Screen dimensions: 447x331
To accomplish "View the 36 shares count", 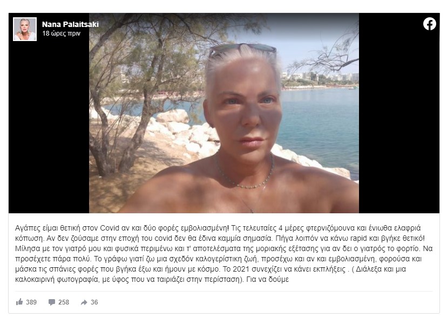I will click(x=94, y=302).
